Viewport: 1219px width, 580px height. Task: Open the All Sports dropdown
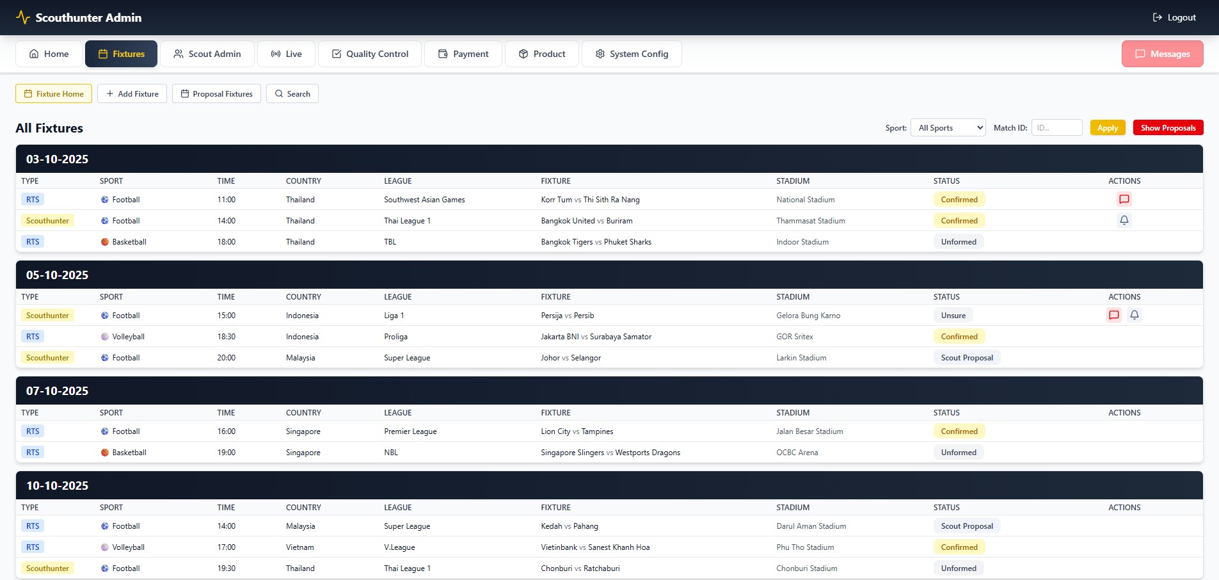(948, 127)
